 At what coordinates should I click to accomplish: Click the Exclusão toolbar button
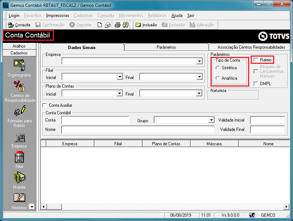(x=173, y=25)
